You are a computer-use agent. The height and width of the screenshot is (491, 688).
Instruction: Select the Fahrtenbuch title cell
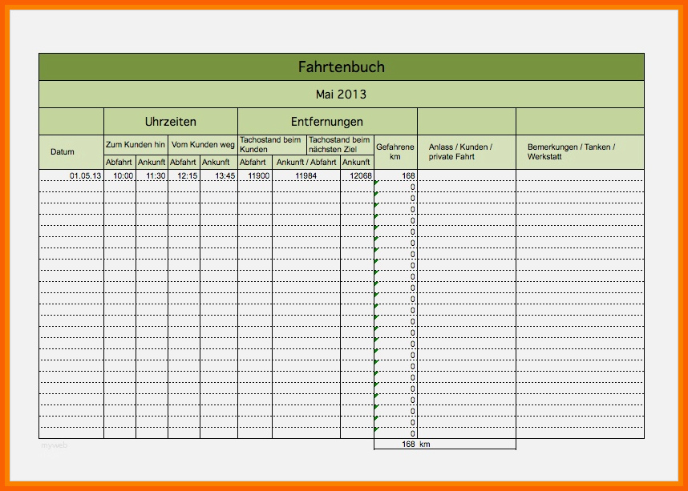click(x=342, y=67)
